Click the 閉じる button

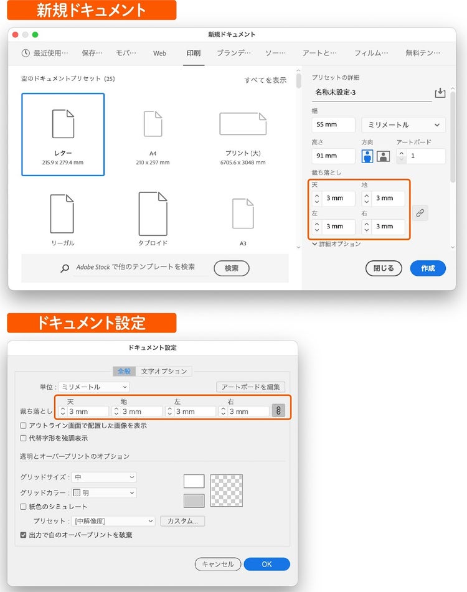(x=384, y=268)
